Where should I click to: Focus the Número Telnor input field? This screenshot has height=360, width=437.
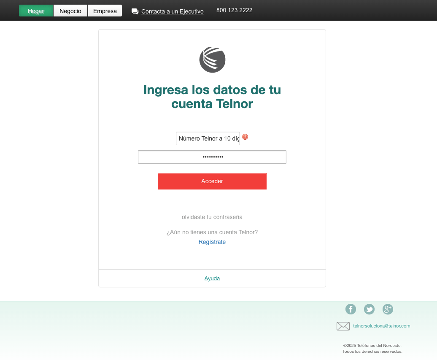(208, 138)
